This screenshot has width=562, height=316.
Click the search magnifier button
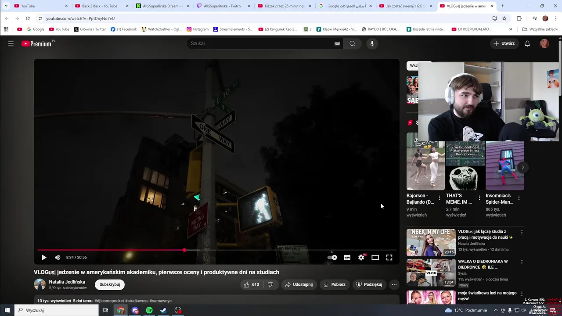click(352, 43)
